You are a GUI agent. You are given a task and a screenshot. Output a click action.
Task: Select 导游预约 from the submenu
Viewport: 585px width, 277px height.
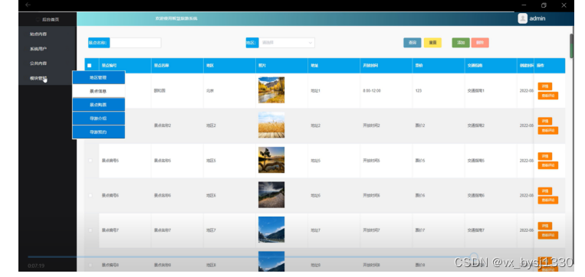(98, 132)
